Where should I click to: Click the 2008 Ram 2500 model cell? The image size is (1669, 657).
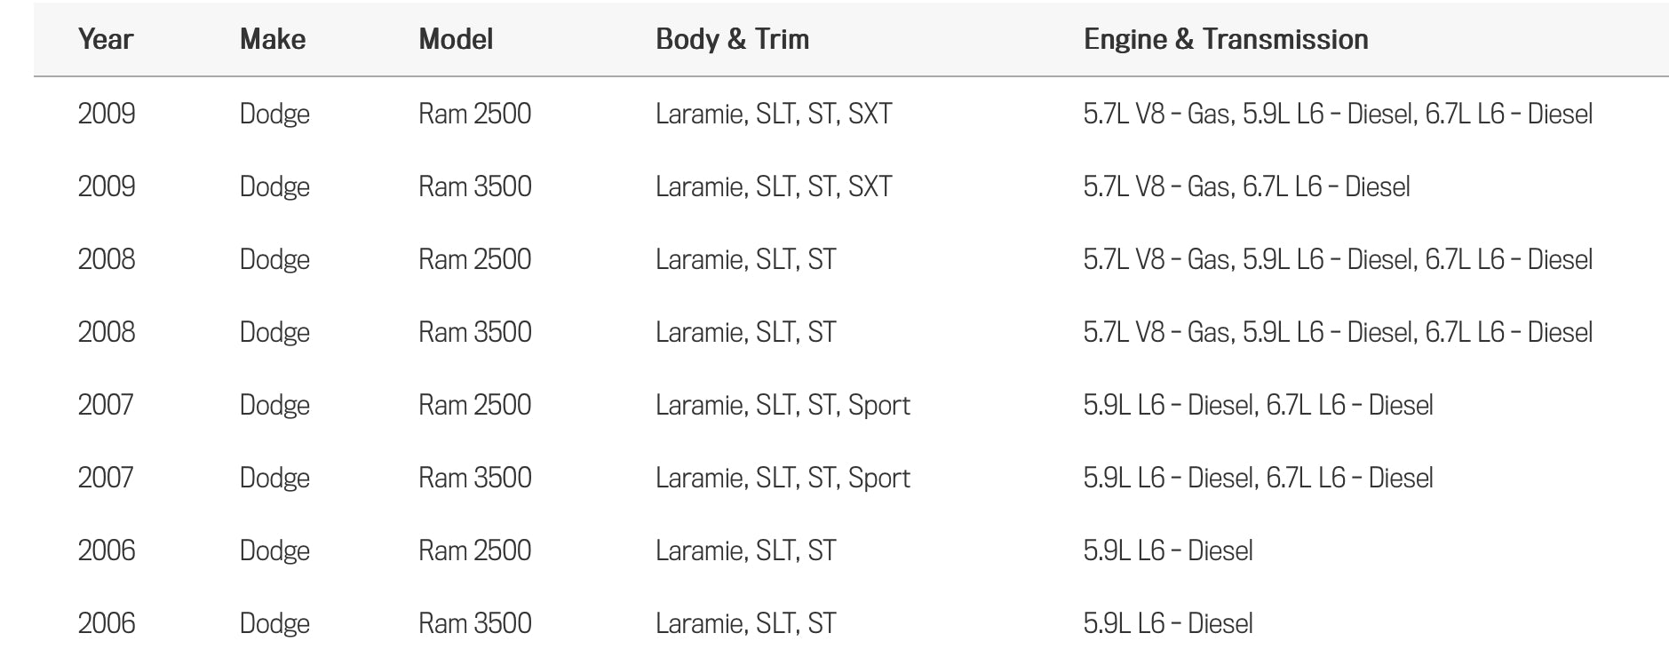pos(474,259)
